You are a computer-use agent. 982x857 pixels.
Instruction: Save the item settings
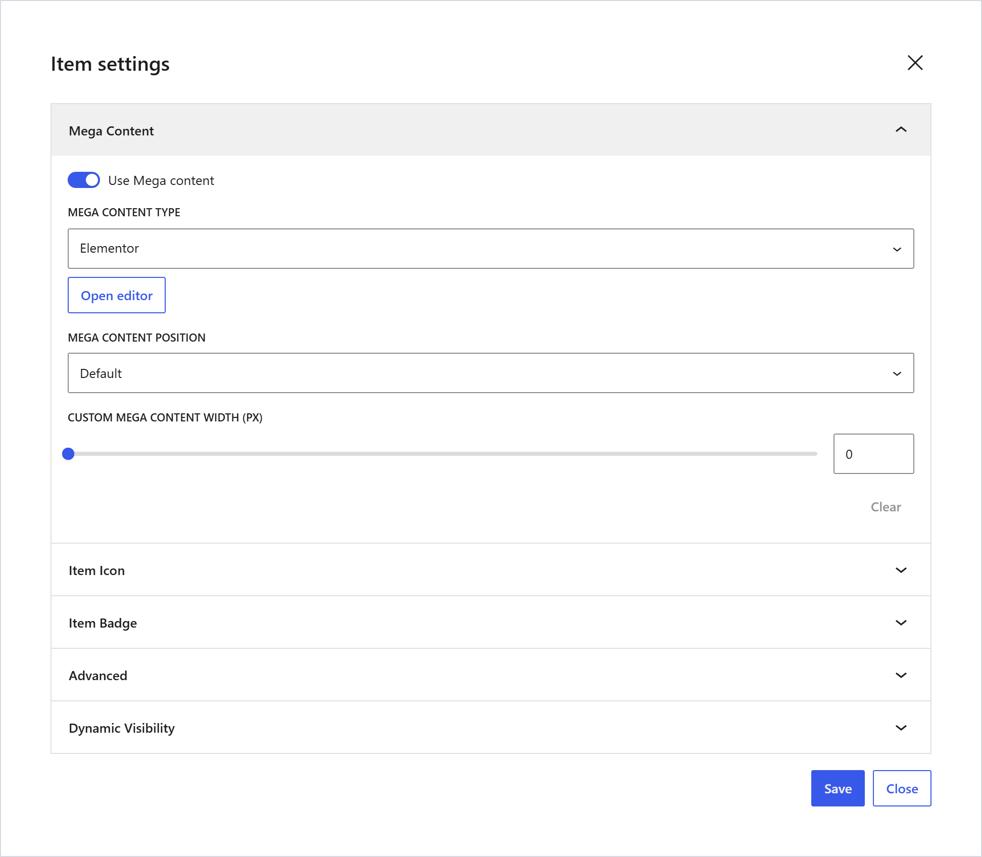pos(838,788)
